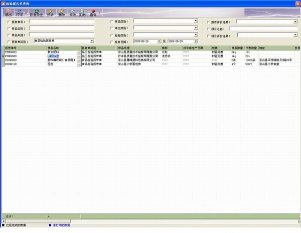Click the 退出 (Exit) toolbar icon
Screen dimensions: 301x233
click(9, 12)
